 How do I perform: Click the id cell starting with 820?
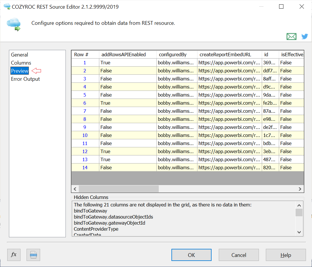[270, 168]
